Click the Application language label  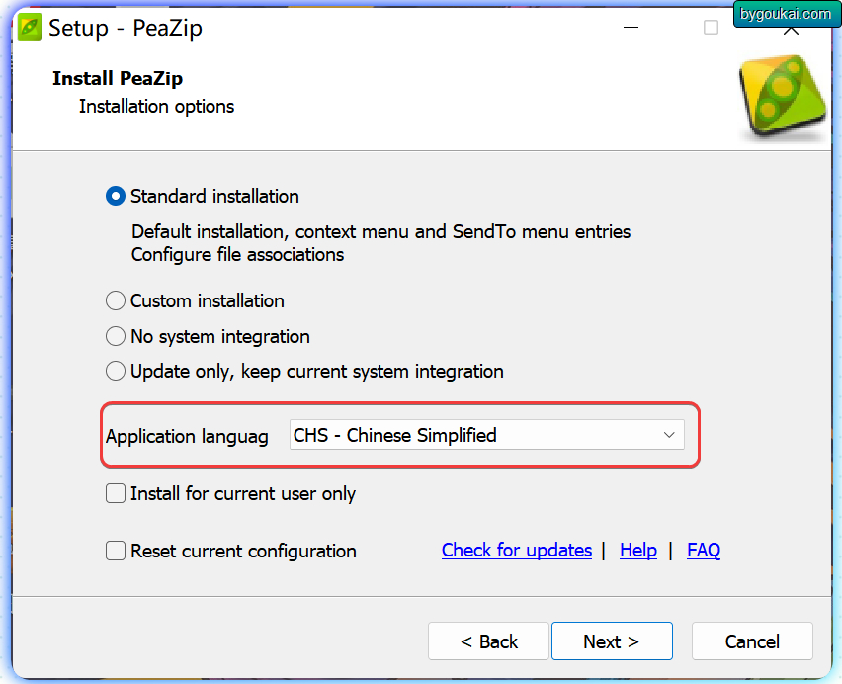187,436
